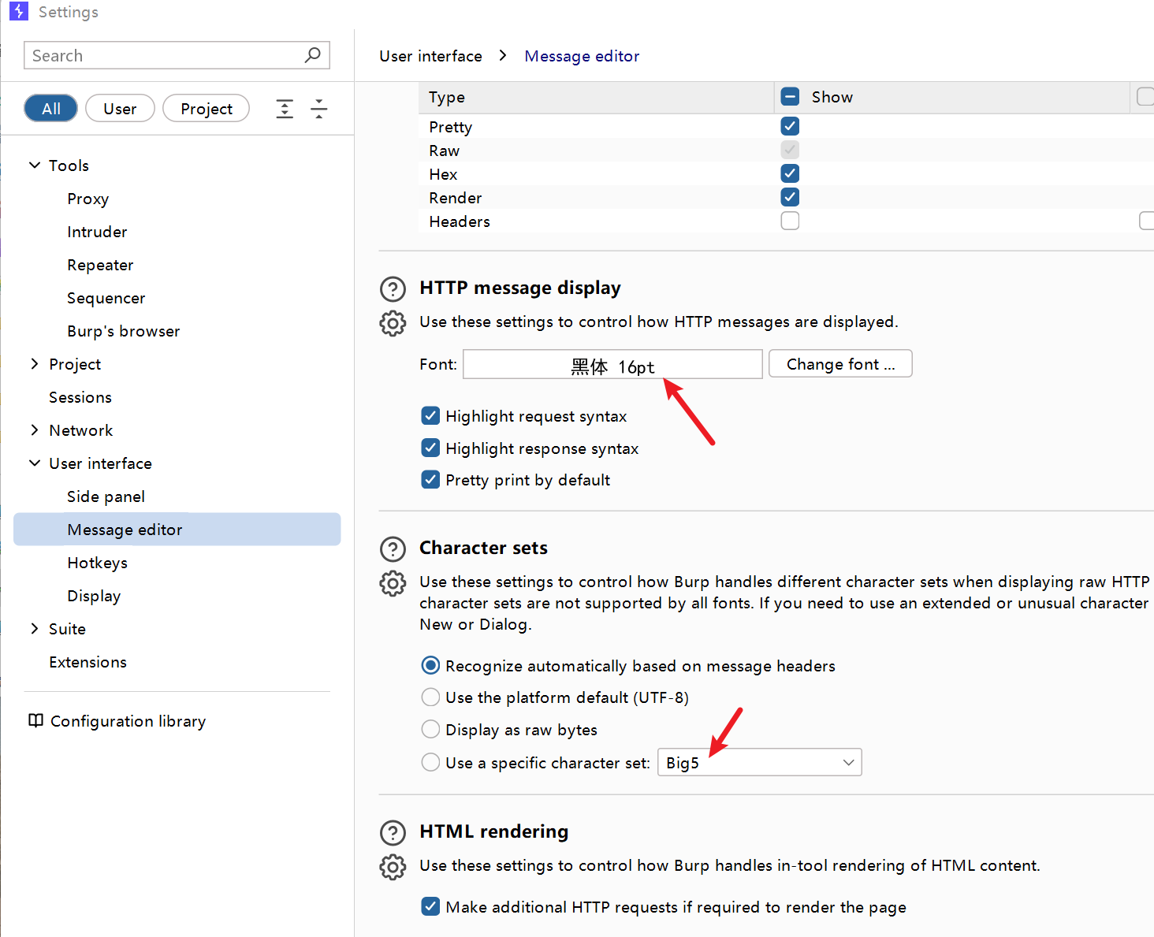
Task: Select the User filter tab
Action: pyautogui.click(x=120, y=108)
